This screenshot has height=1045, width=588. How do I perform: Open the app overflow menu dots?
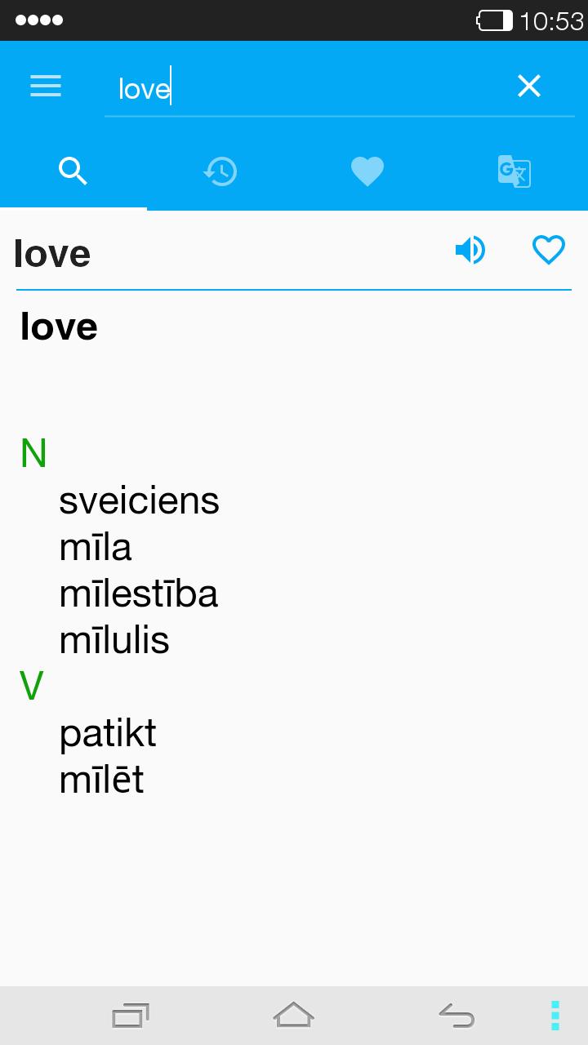coord(555,1015)
